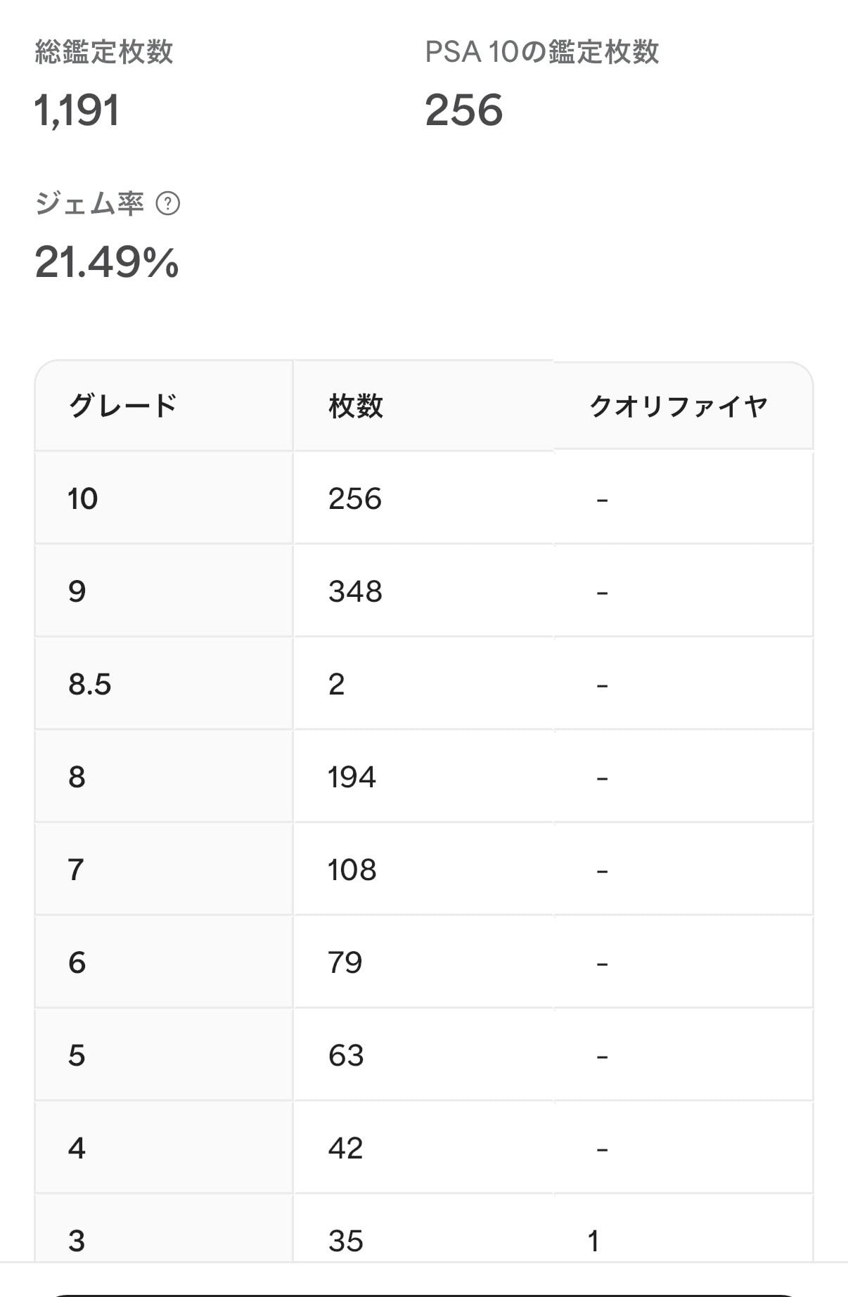Select the クオリファイヤ column header
Screen dimensions: 848x1297
[x=678, y=406]
